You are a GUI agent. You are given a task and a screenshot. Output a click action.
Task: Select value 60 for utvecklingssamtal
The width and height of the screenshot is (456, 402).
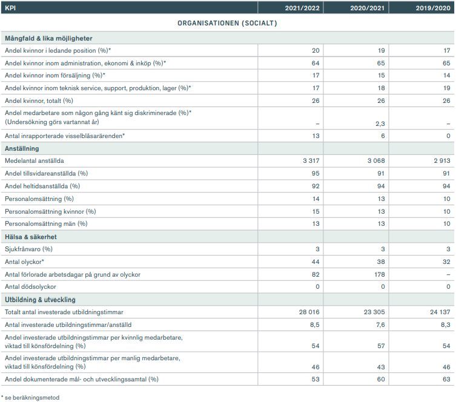coord(381,380)
